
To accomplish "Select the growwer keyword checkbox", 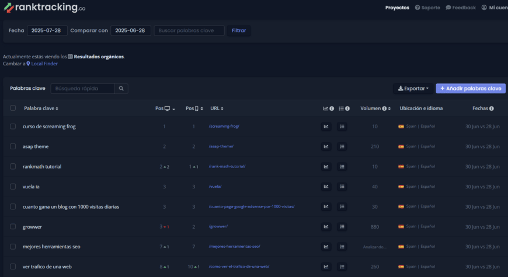I will coord(13,226).
